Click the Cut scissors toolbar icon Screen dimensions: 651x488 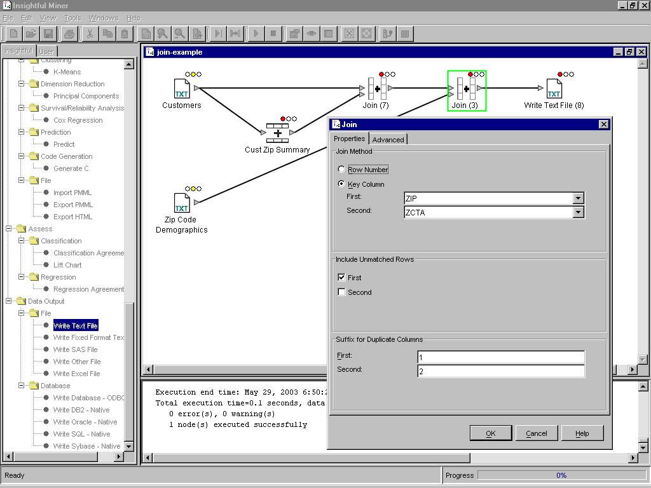tap(90, 34)
